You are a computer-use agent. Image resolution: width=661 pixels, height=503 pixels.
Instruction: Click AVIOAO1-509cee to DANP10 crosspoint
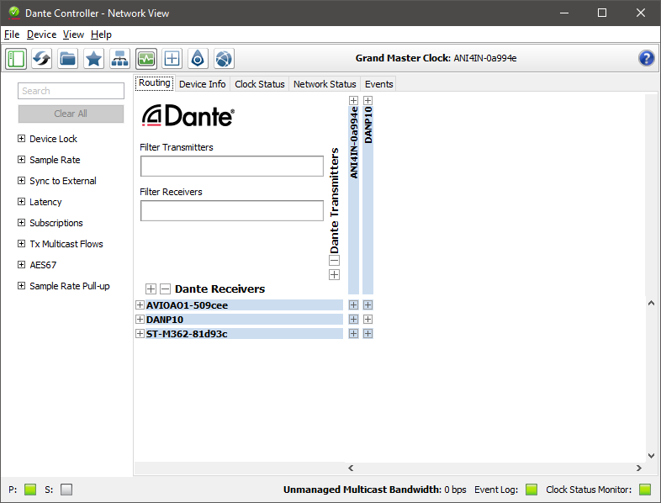coord(368,304)
